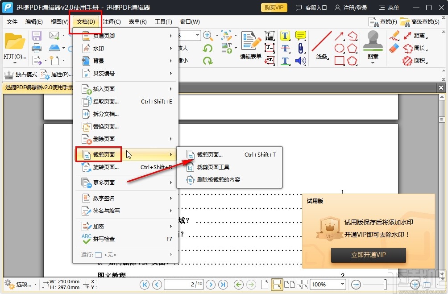Choose the 距离 distance measurement tool
Image resolution: width=448 pixels, height=294 pixels.
[419, 36]
